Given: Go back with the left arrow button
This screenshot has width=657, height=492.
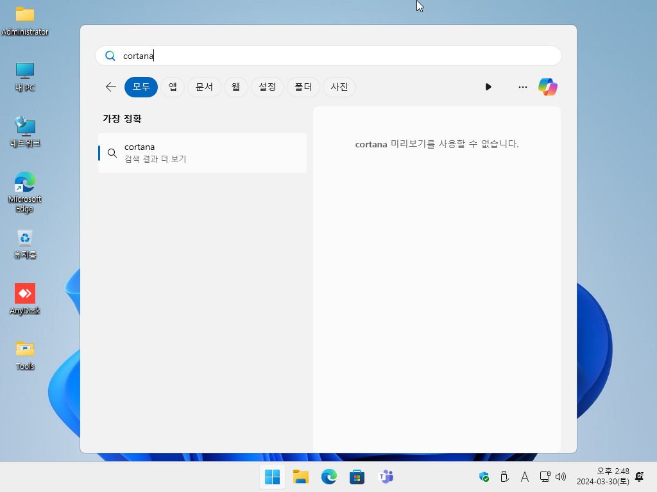Looking at the screenshot, I should point(110,87).
